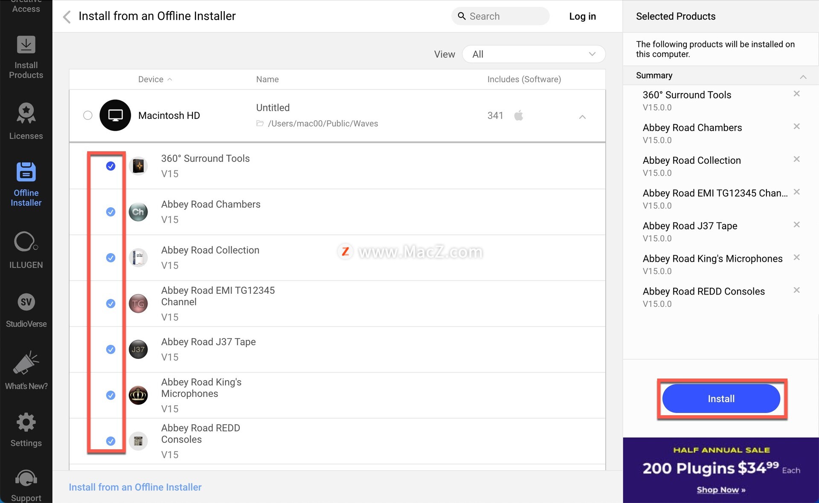
Task: Uncheck Abbey Road Collection checkbox
Action: 110,257
